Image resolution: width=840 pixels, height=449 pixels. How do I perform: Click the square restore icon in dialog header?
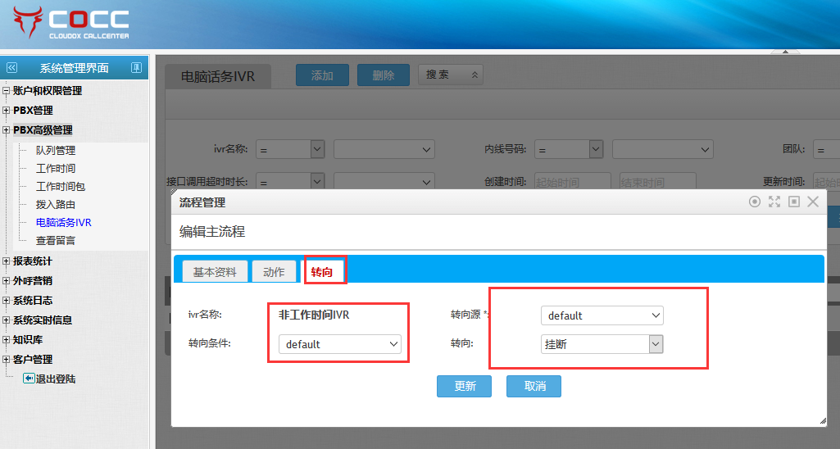click(x=793, y=202)
